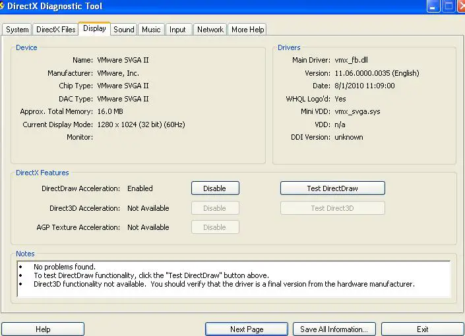Select the "No problems found." note
The height and width of the screenshot is (336, 465).
tap(65, 267)
